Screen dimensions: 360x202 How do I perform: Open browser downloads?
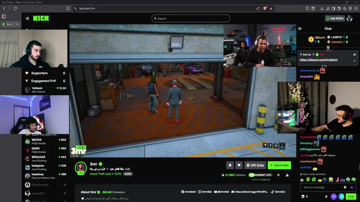click(322, 8)
